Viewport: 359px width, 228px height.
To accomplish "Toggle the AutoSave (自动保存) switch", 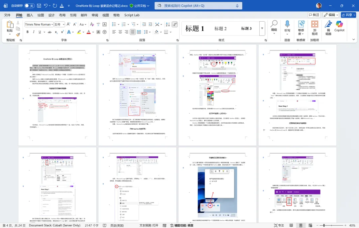I will coord(30,6).
